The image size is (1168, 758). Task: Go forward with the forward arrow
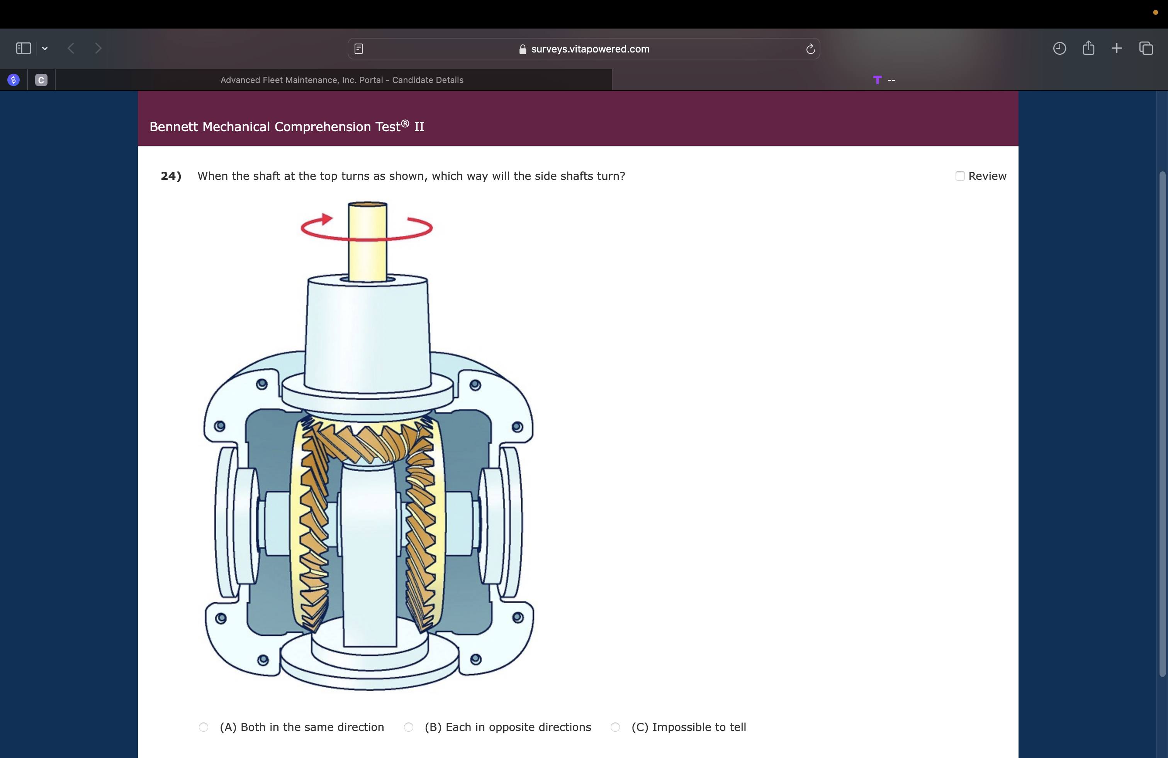(x=98, y=48)
